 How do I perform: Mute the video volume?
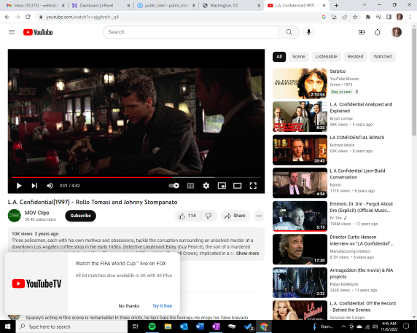(50, 186)
